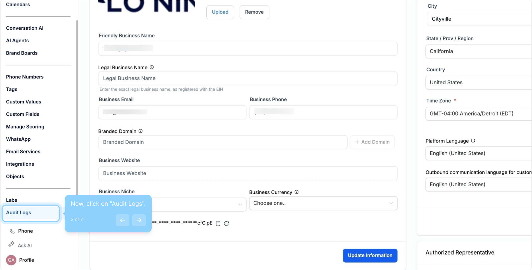Open the Integrations settings page

20,164
